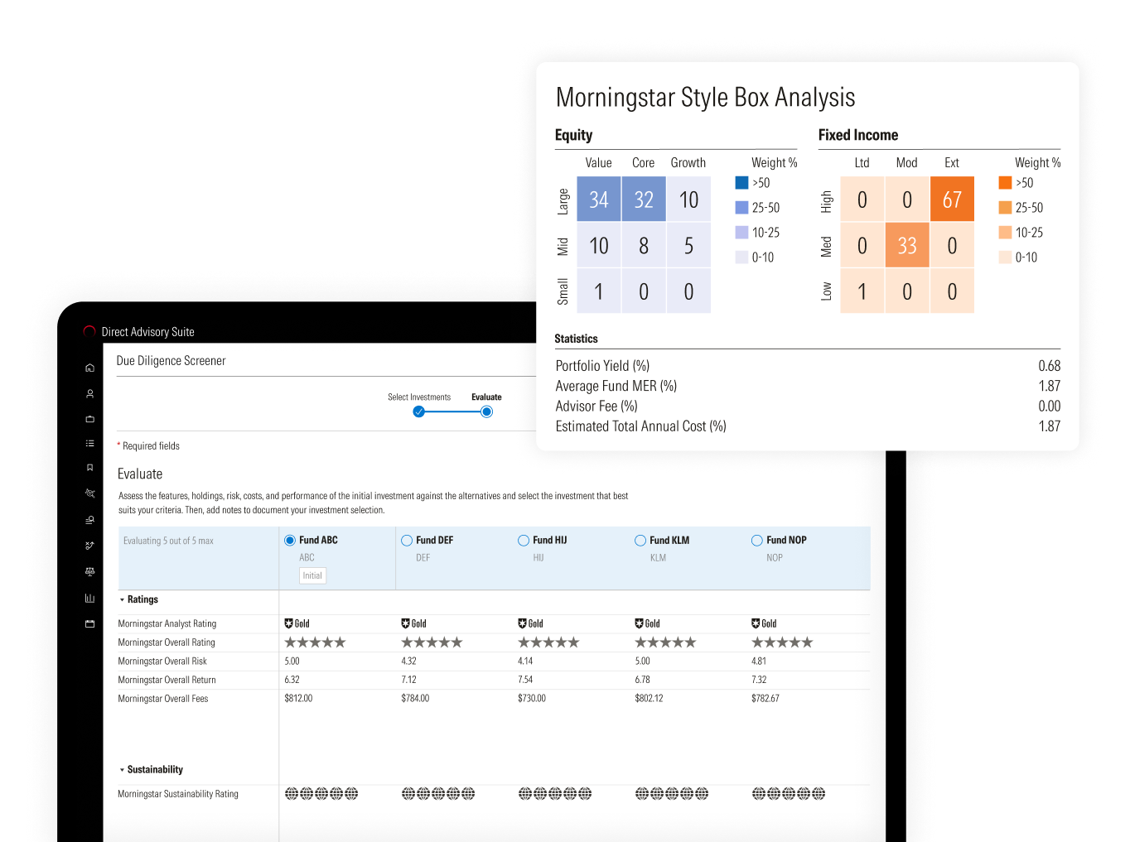
Task: Click the Evaluating 5 out of 5 max text
Action: point(168,541)
